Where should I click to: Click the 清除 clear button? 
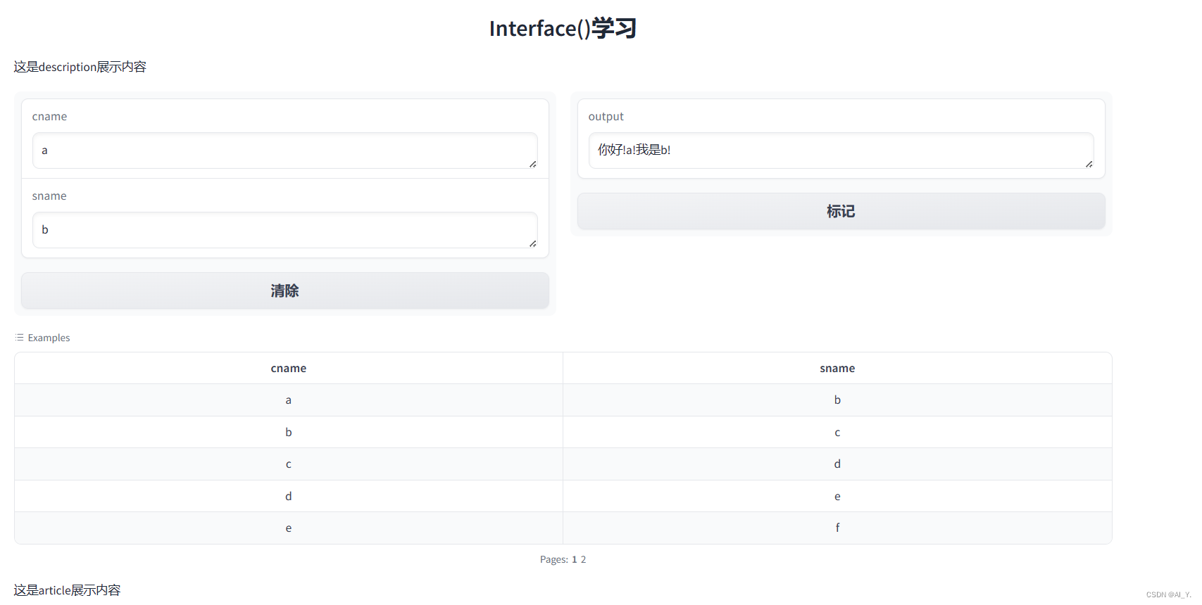[284, 291]
